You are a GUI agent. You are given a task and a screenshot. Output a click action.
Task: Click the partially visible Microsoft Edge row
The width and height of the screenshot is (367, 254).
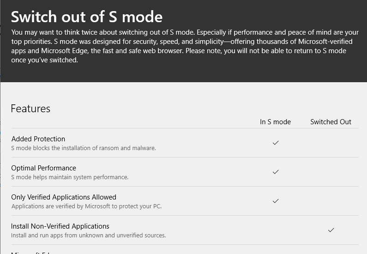click(185, 249)
